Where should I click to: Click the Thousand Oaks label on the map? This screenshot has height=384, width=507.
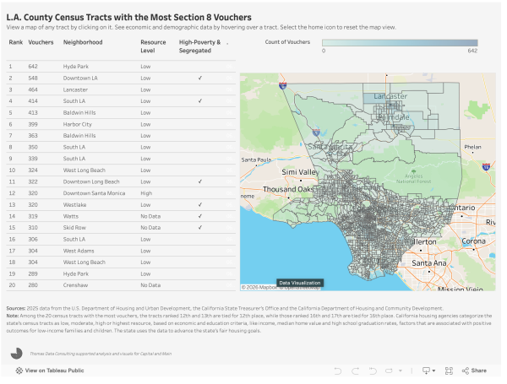point(288,189)
